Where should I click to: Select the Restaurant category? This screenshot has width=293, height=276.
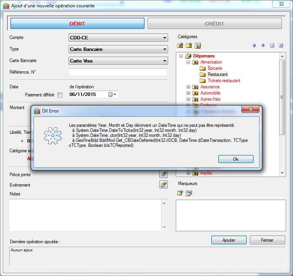[218, 74]
